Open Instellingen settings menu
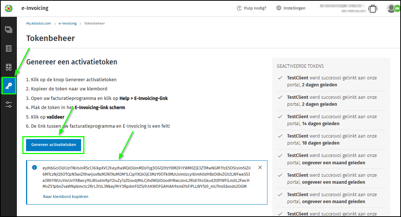This screenshot has height=217, width=401. click(291, 8)
